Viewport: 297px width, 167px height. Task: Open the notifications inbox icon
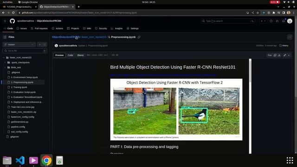click(284, 21)
